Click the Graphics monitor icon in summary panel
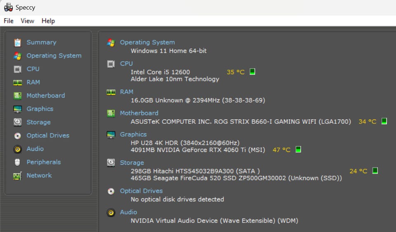This screenshot has width=396, height=232. pyautogui.click(x=111, y=135)
